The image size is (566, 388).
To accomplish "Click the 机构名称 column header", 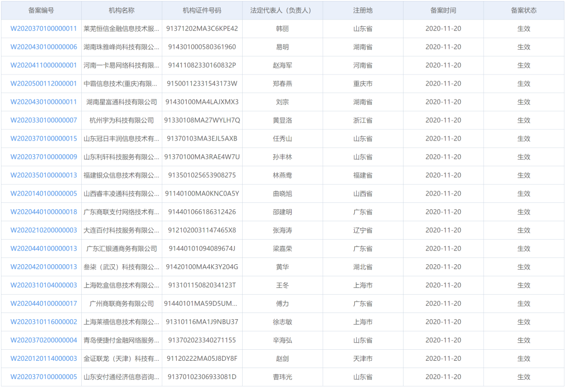I will (122, 10).
